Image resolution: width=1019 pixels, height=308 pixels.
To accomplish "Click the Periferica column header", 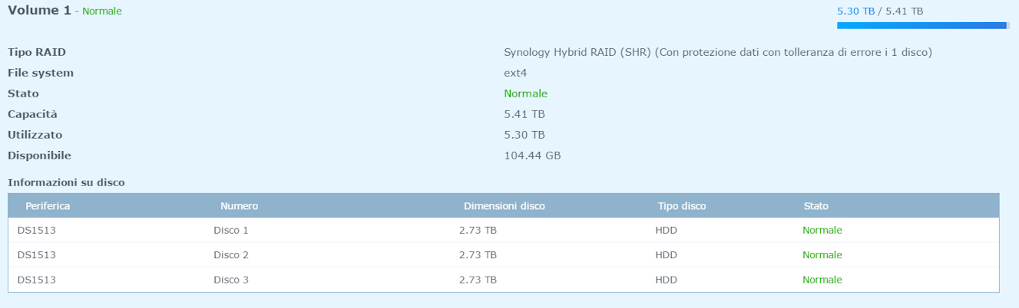I will 48,206.
